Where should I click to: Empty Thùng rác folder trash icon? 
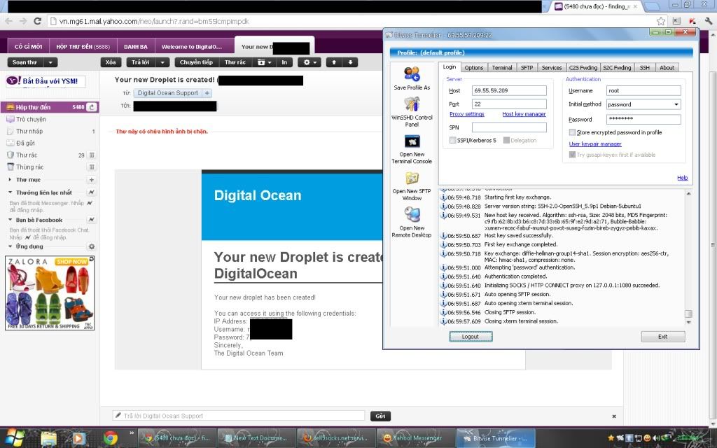click(x=92, y=167)
